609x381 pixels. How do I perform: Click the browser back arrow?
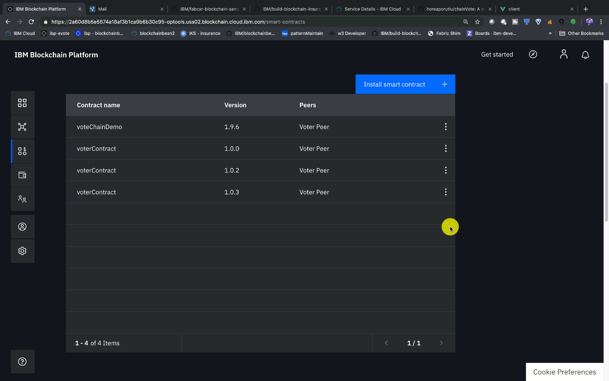[x=8, y=22]
